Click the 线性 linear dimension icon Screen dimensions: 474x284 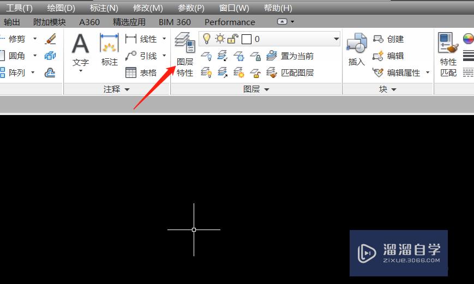(x=130, y=39)
